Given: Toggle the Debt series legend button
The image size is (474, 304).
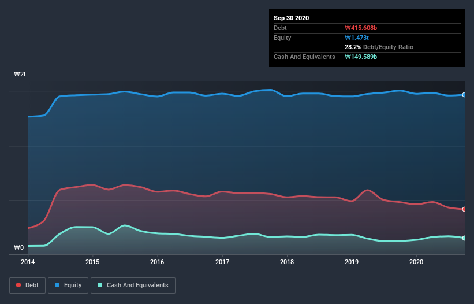Looking at the screenshot, I should pos(28,286).
